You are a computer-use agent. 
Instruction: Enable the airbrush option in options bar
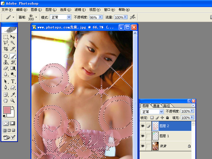[132, 17]
